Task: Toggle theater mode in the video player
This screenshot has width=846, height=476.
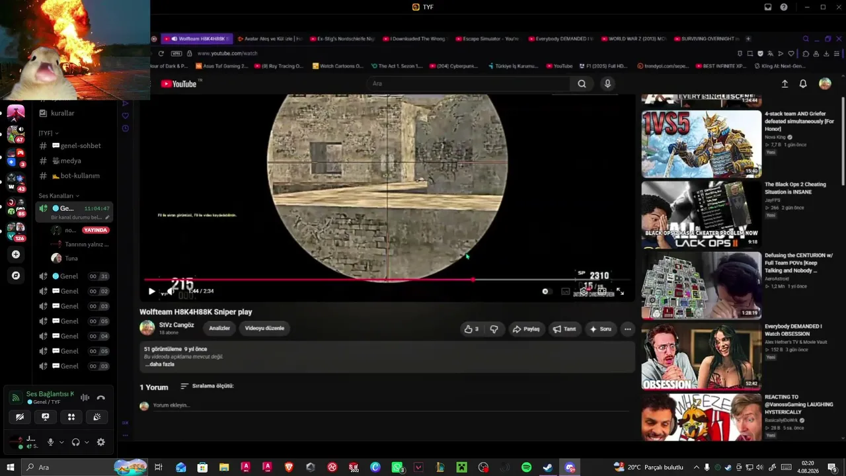Action: coord(601,291)
